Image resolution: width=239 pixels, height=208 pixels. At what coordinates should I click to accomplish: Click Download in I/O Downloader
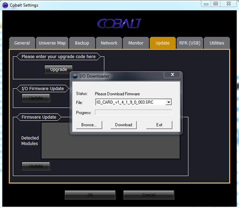tap(124, 125)
